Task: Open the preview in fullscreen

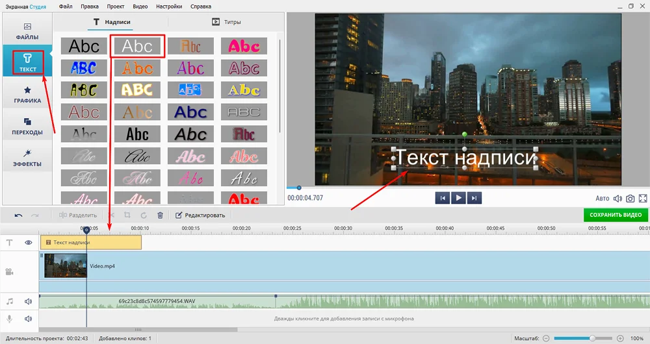Action: [x=643, y=199]
